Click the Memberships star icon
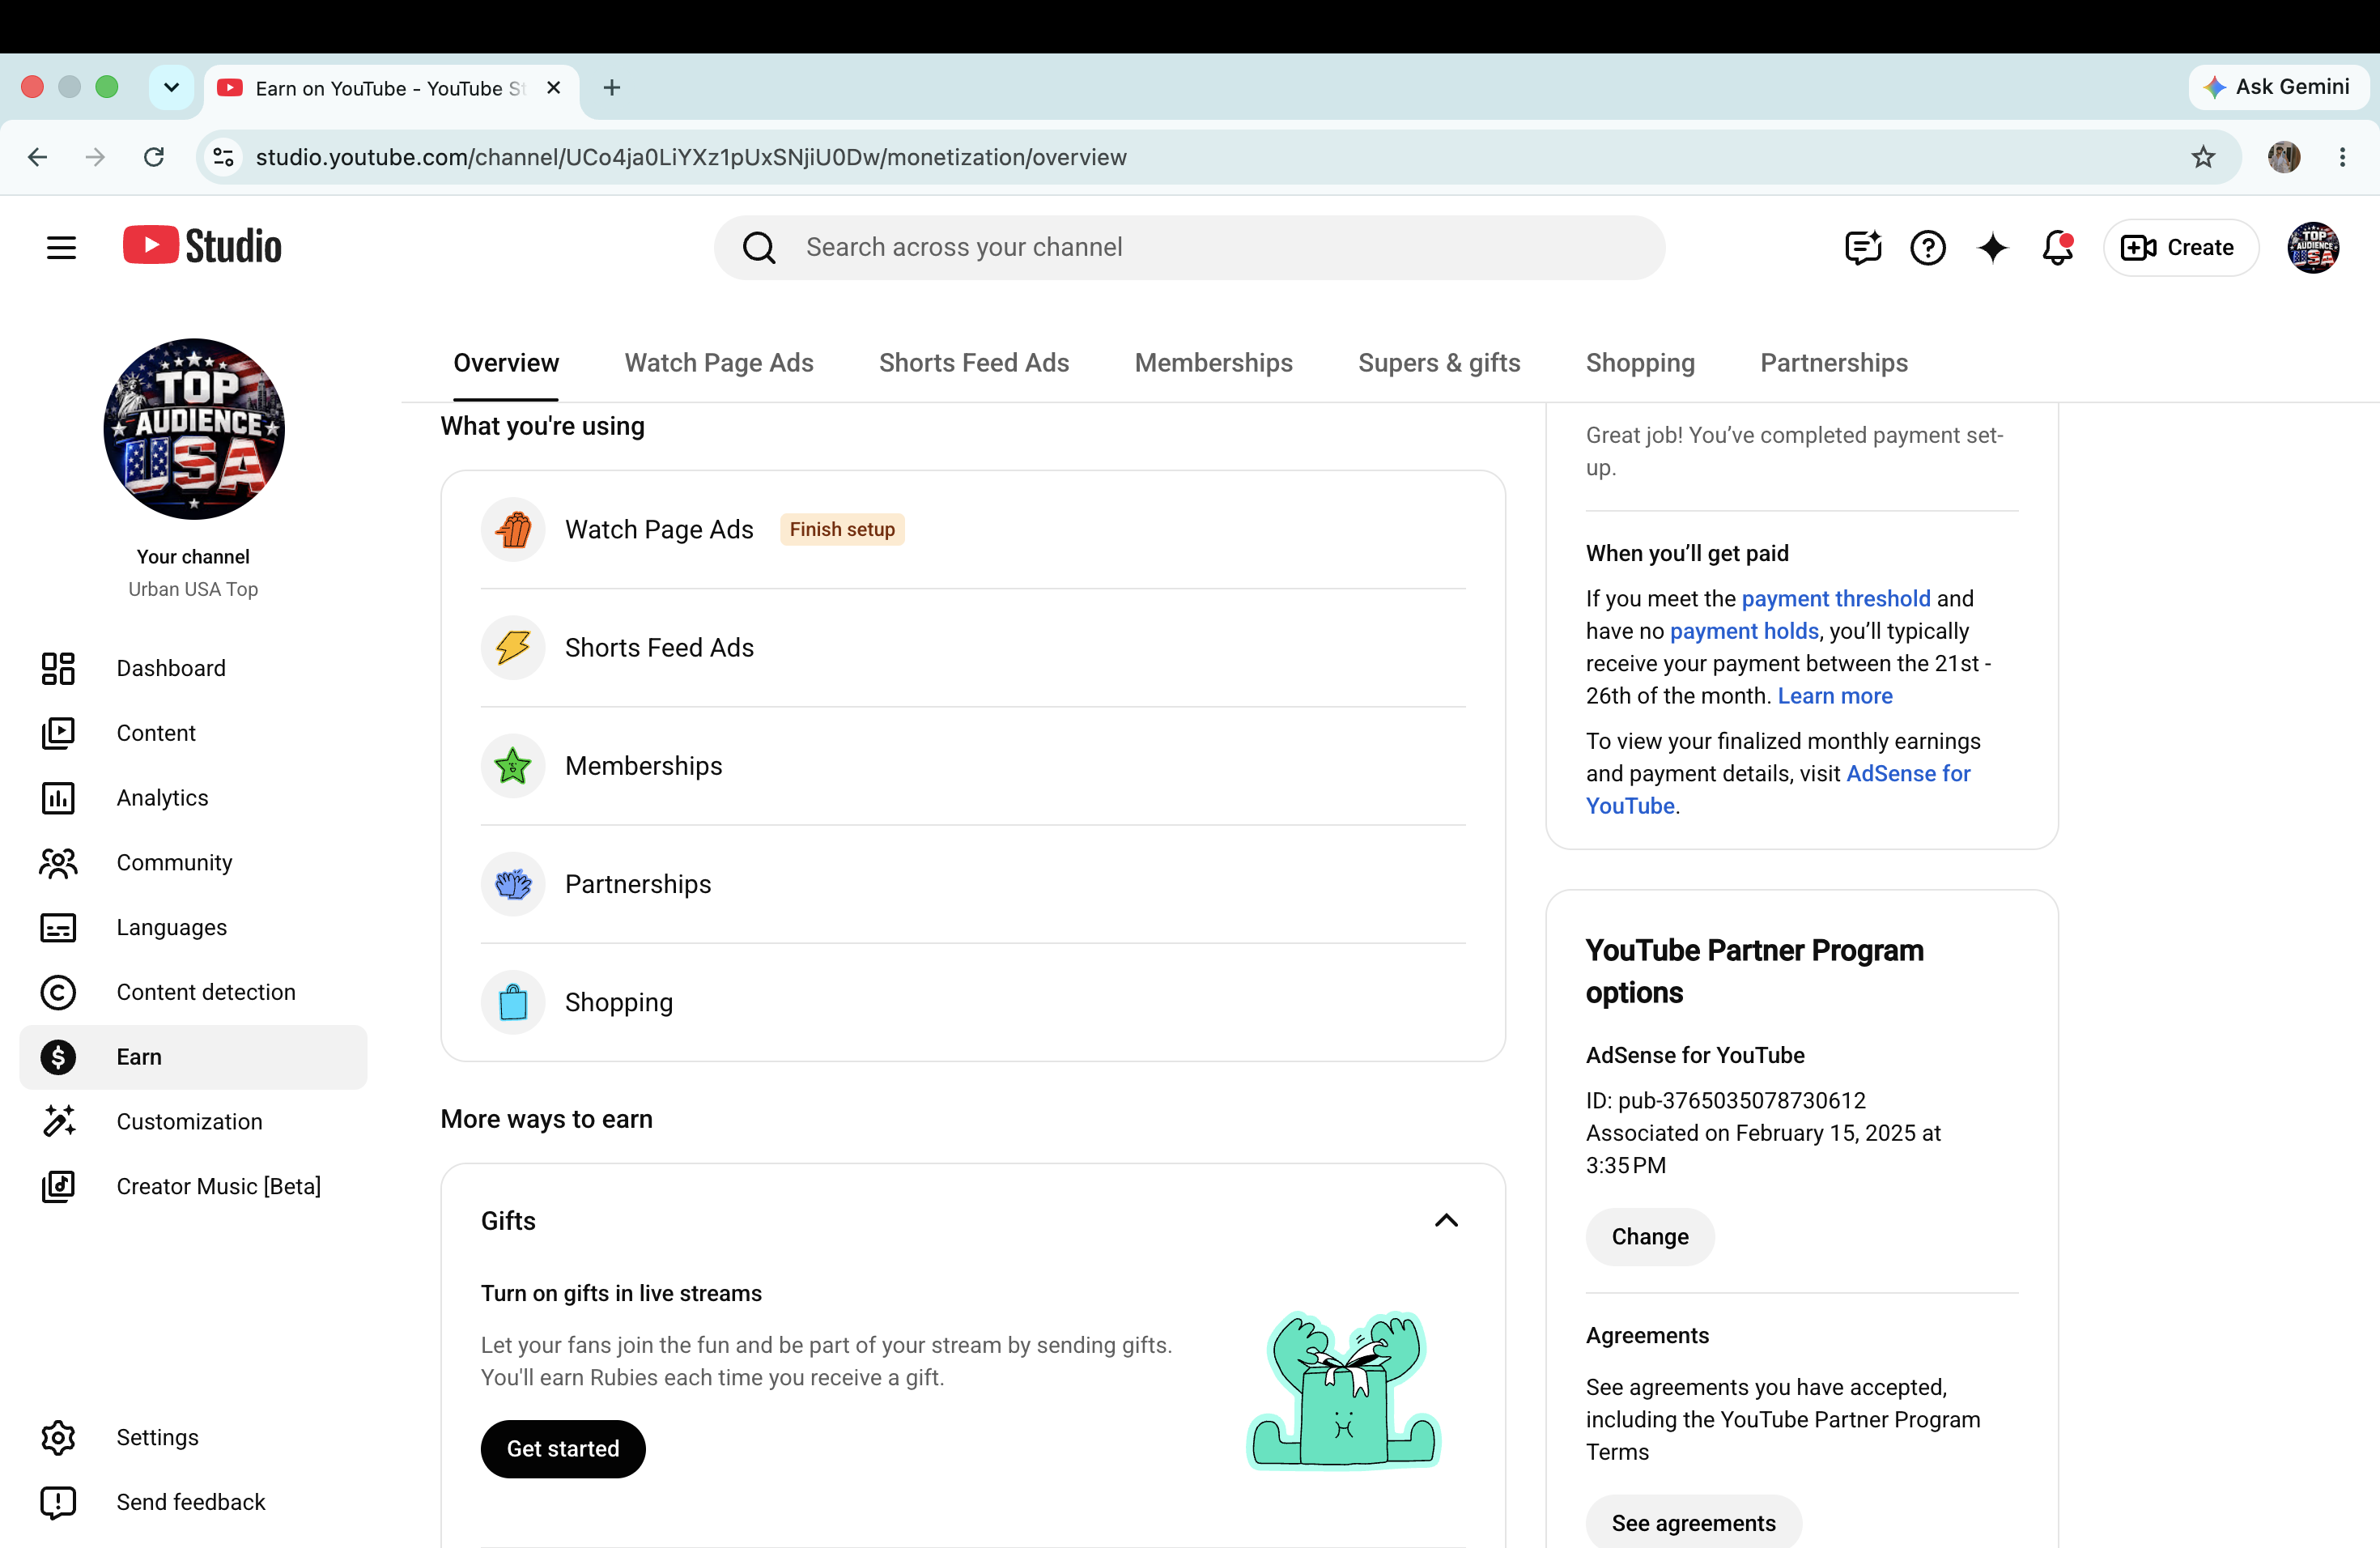Viewport: 2380px width, 1548px height. click(513, 766)
